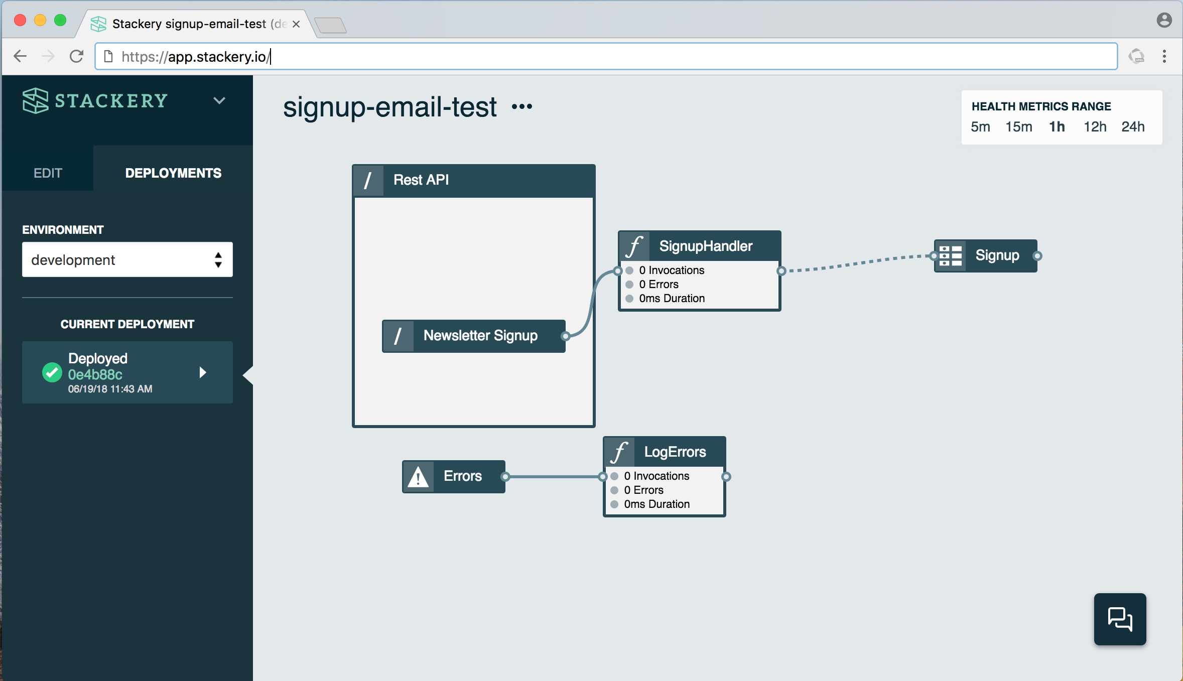The height and width of the screenshot is (681, 1183).
Task: Select the LogErrors node header
Action: tap(665, 452)
